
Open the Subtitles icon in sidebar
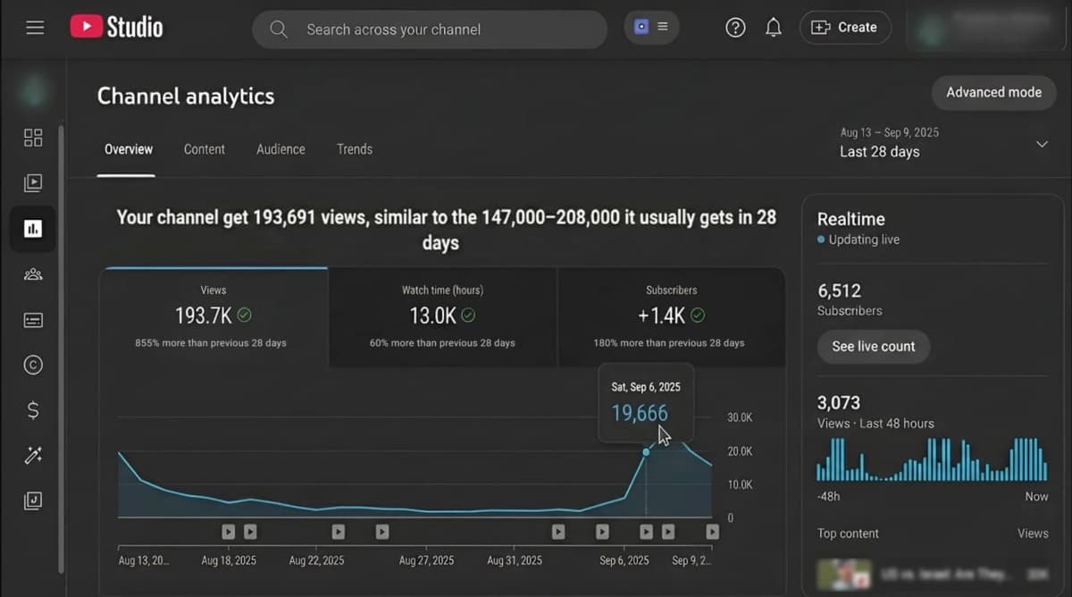click(33, 320)
